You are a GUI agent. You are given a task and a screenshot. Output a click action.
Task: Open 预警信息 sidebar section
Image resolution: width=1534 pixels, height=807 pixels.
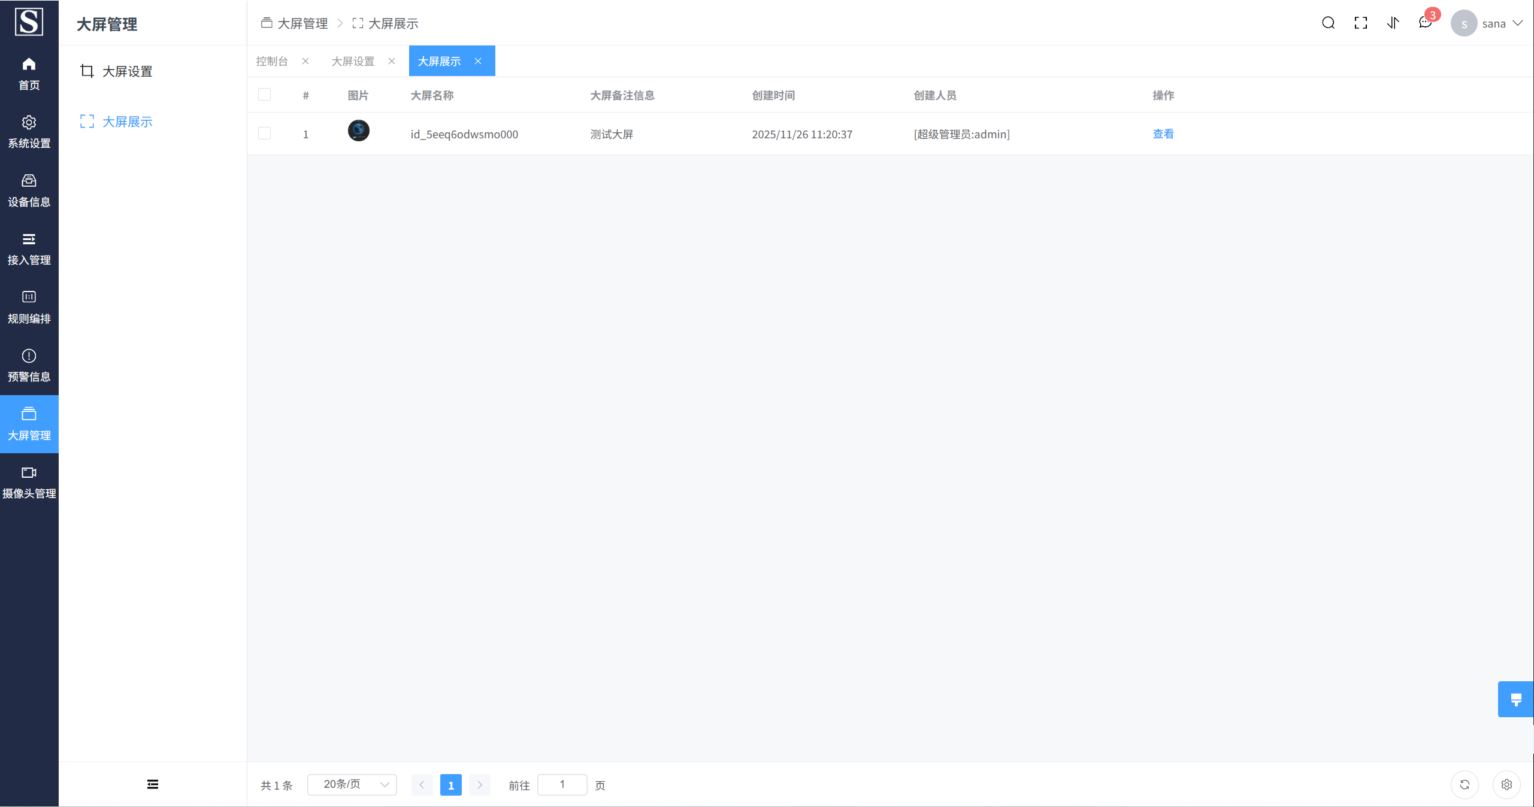coord(29,365)
